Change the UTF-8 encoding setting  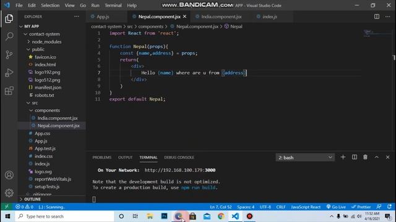[265, 207]
